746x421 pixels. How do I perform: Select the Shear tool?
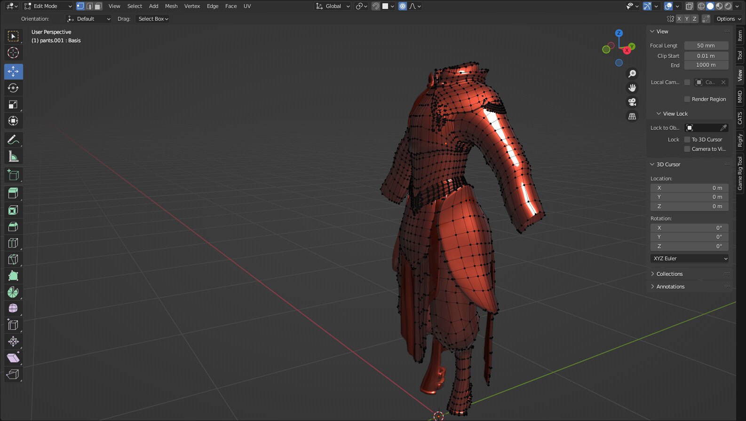tap(13, 358)
